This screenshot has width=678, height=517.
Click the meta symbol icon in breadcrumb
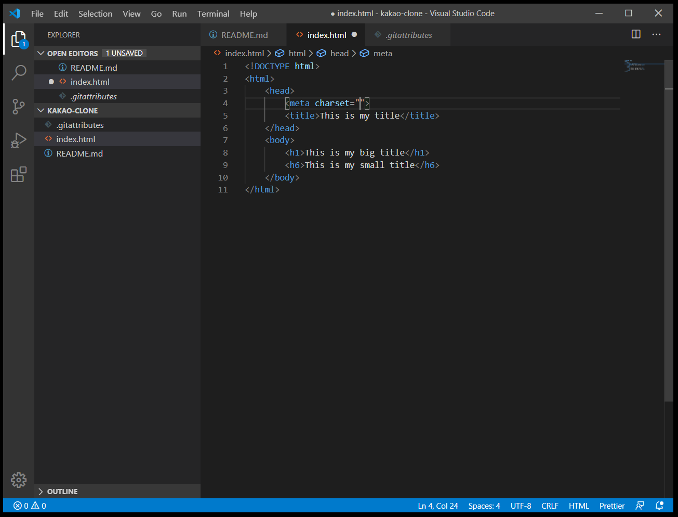click(x=364, y=53)
